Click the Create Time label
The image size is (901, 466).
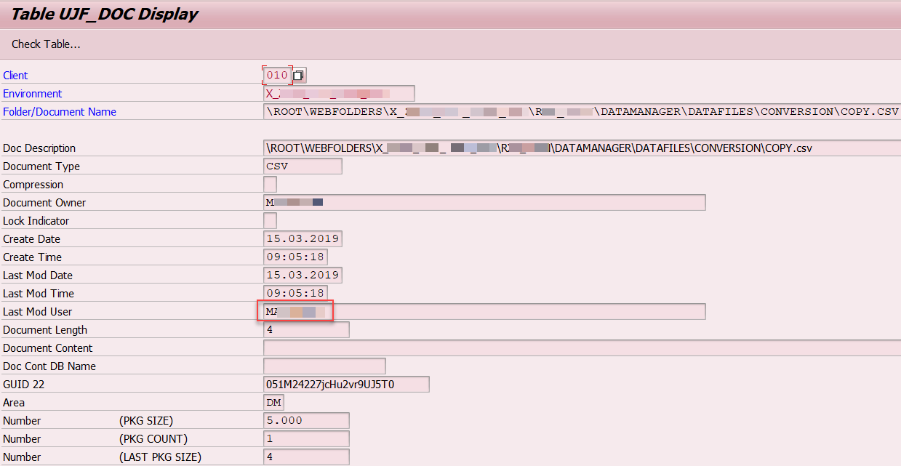32,257
